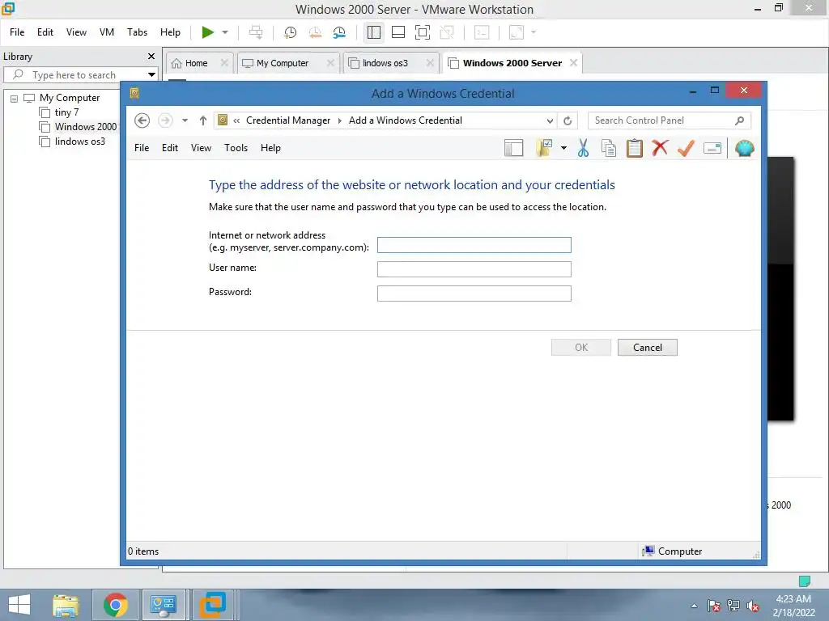Click the Copy toolbar icon
This screenshot has width=829, height=621.
click(x=609, y=149)
